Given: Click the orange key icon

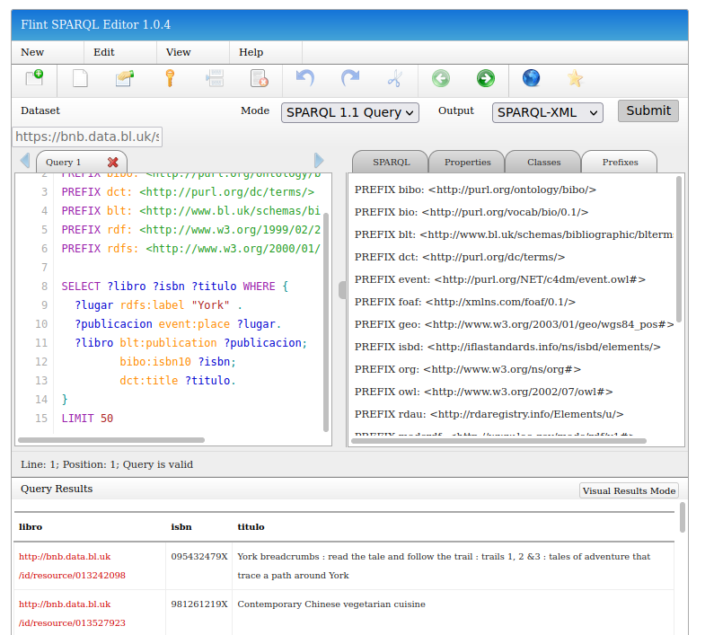Looking at the screenshot, I should (x=169, y=79).
